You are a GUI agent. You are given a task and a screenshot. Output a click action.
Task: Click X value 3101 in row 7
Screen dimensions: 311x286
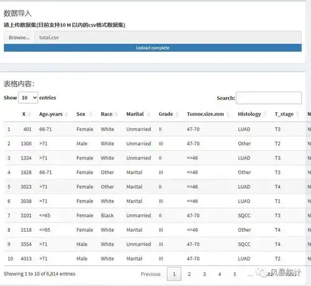(26, 216)
